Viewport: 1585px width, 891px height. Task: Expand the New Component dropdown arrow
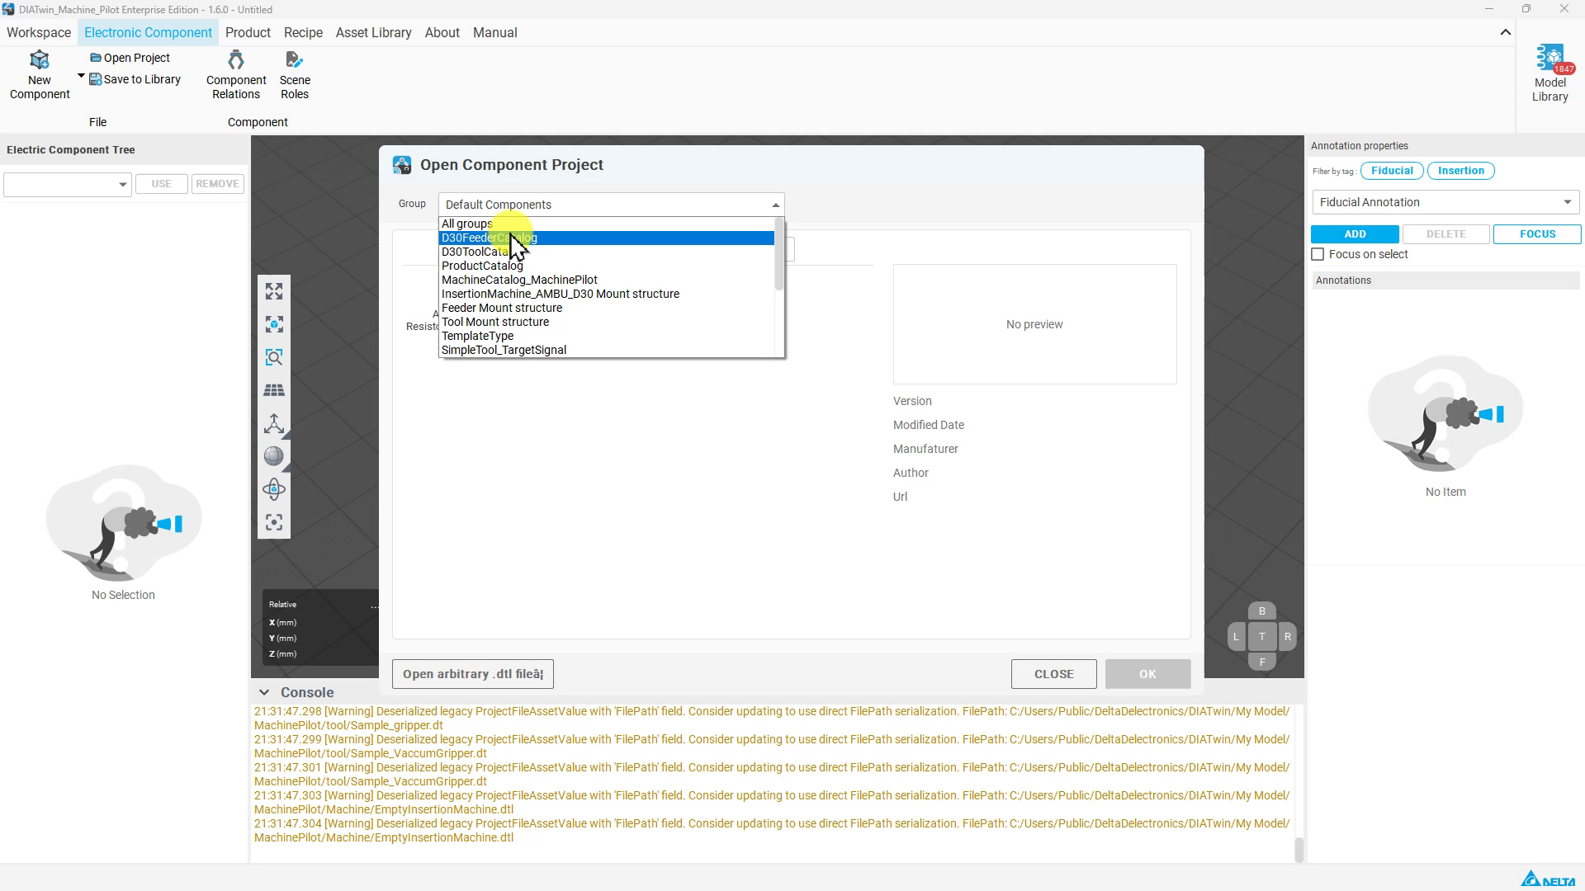tap(81, 76)
